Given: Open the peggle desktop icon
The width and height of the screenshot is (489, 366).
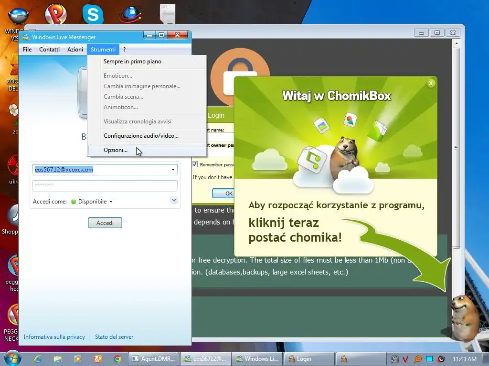Looking at the screenshot, I should [13, 265].
